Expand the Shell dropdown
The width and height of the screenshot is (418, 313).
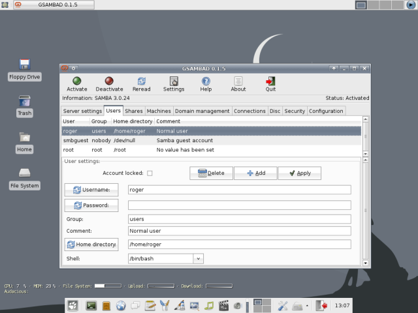coord(199,259)
